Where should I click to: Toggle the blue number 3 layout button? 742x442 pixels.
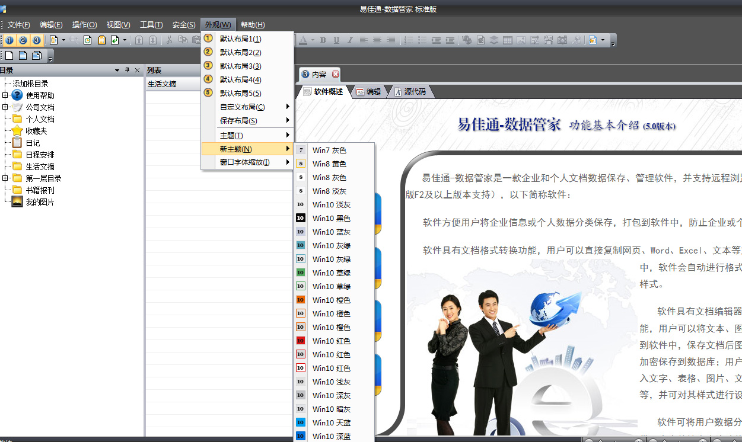[36, 40]
